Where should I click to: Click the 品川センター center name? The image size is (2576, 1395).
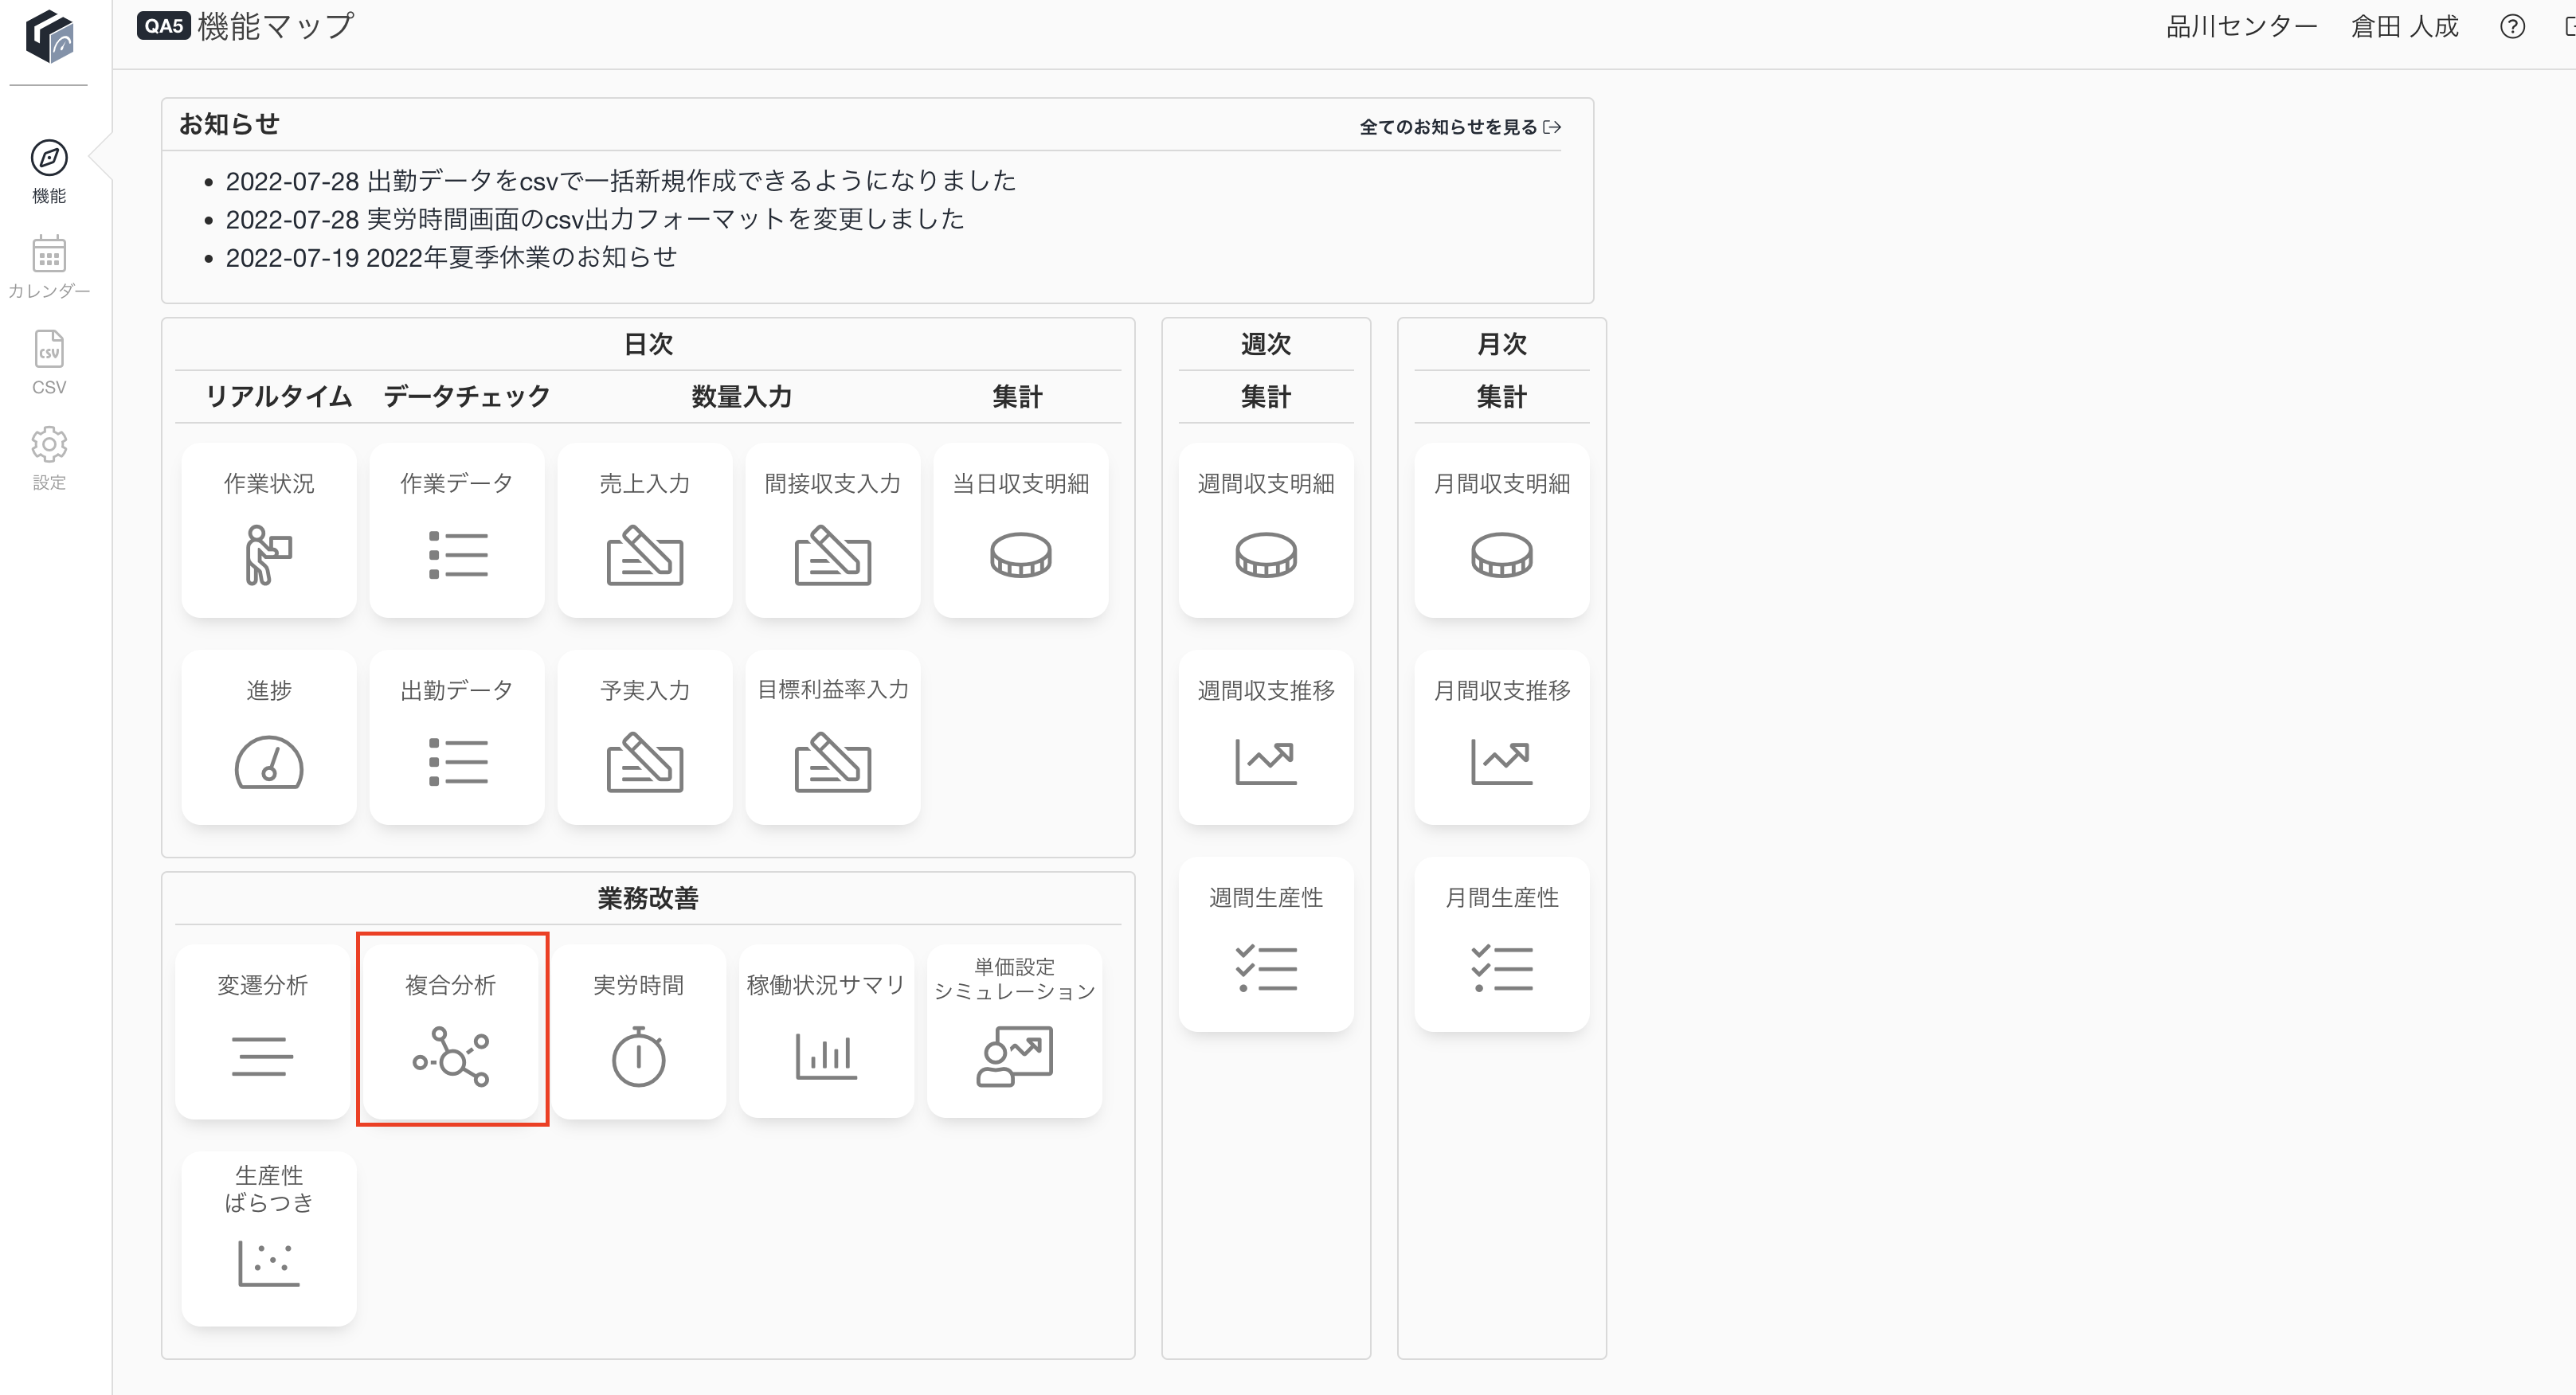pos(2241,27)
